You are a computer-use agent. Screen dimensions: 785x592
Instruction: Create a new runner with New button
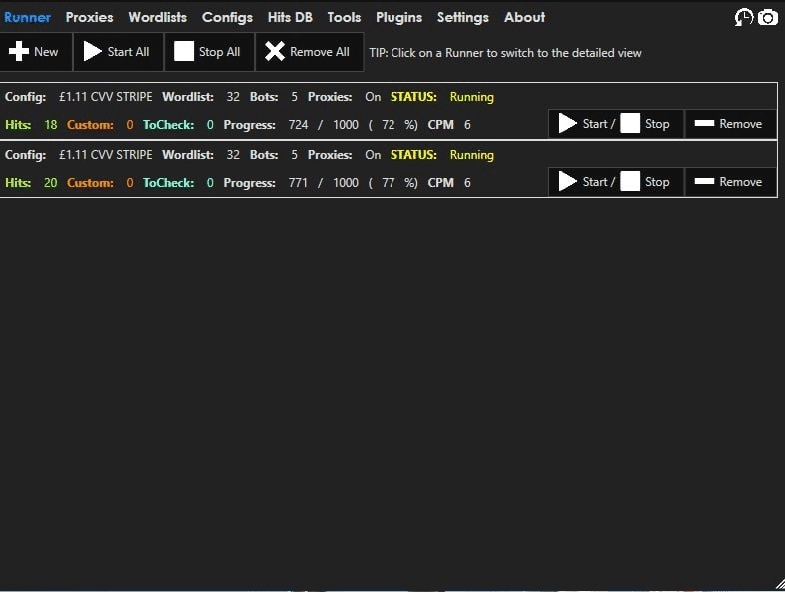[x=36, y=52]
